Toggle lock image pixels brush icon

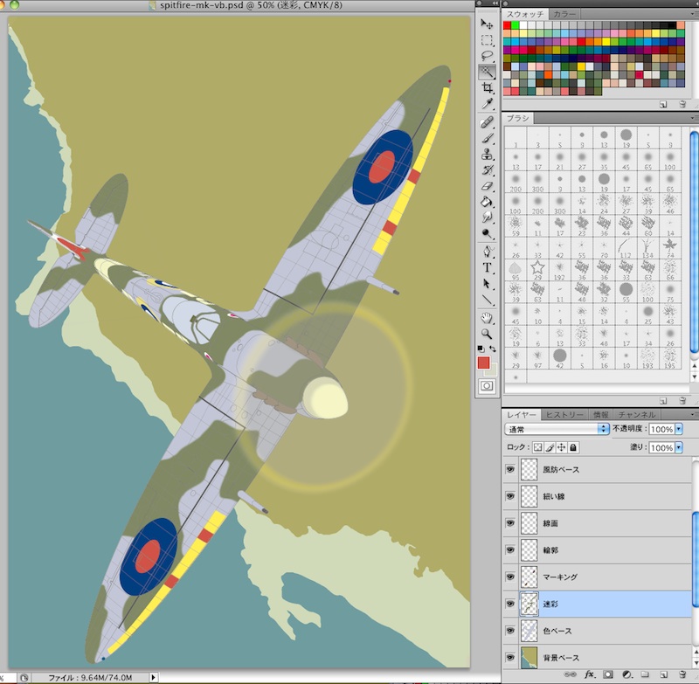[550, 447]
